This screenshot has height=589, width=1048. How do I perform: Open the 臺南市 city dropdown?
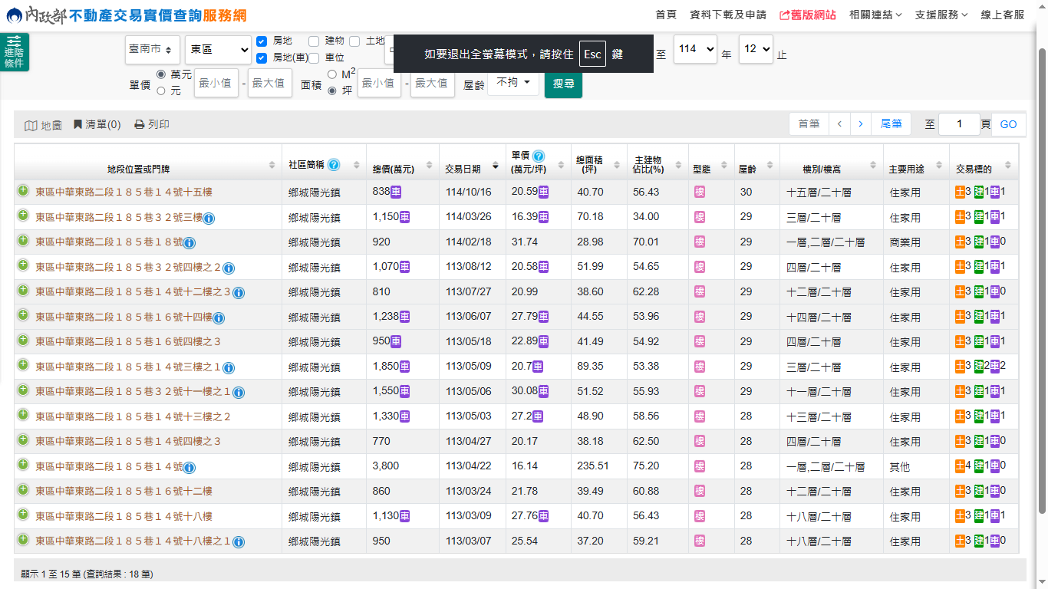[x=153, y=49]
